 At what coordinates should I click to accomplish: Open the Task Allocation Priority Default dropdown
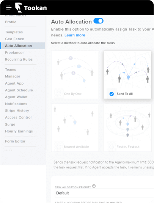tap(104, 193)
